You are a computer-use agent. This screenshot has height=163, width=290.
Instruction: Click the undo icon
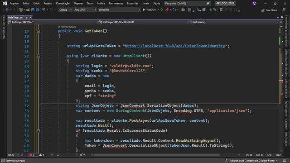43,10
